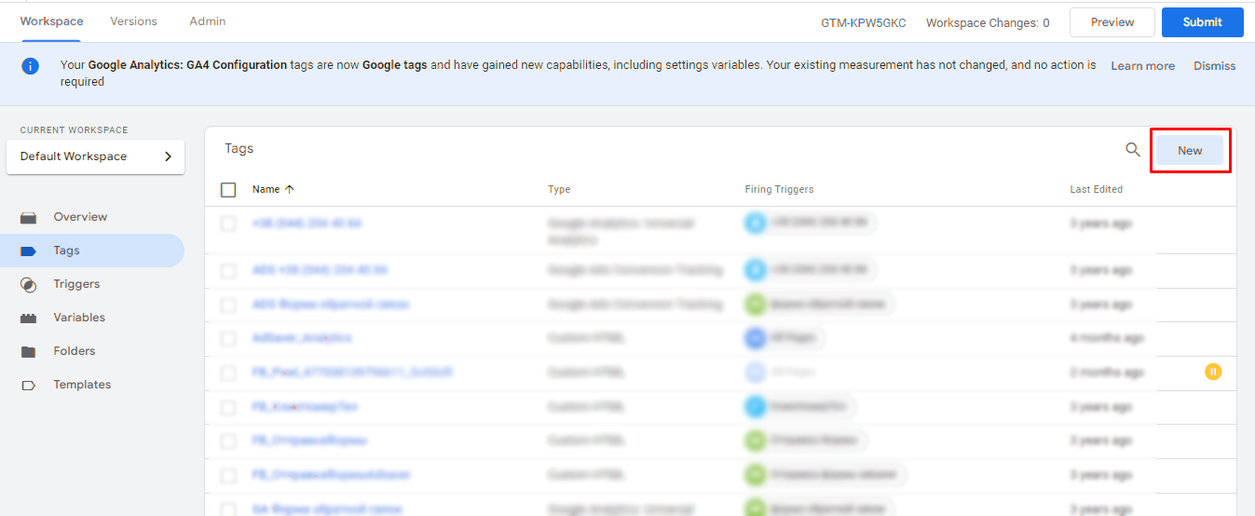Switch to the Workspace tab
This screenshot has height=516, width=1255.
tap(51, 21)
